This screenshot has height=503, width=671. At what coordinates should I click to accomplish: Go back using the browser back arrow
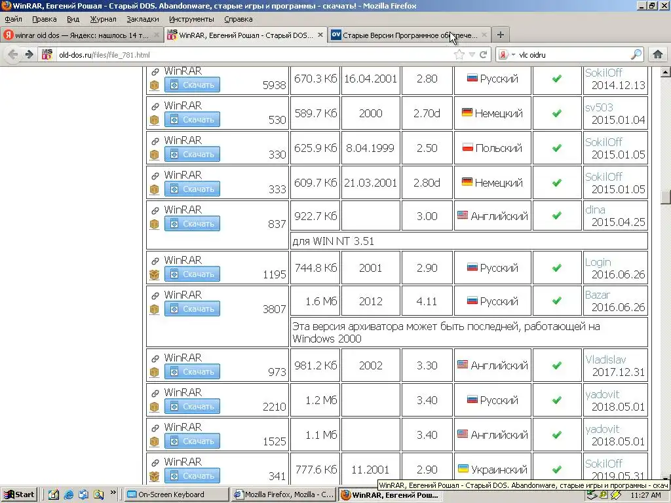click(13, 55)
